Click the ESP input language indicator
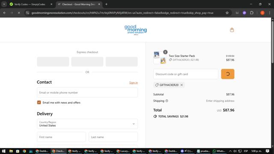 pos(246,151)
